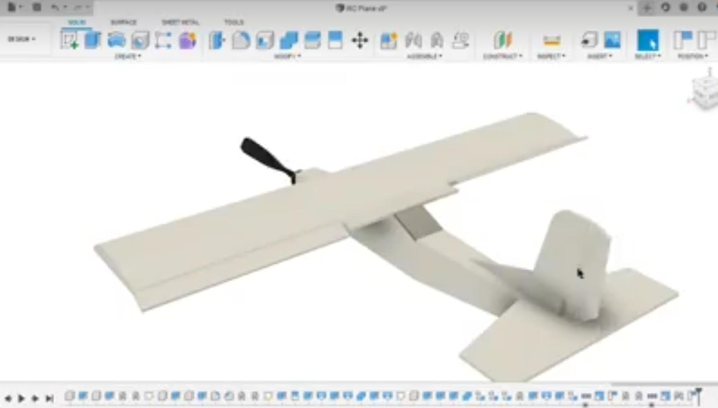Screen dimensions: 718x408
Task: Click the Undo arrow
Action: [x=55, y=7]
